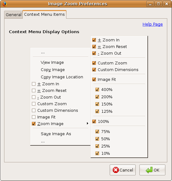Click Save Image As menu entry
172x181 pixels.
pyautogui.click(x=56, y=134)
